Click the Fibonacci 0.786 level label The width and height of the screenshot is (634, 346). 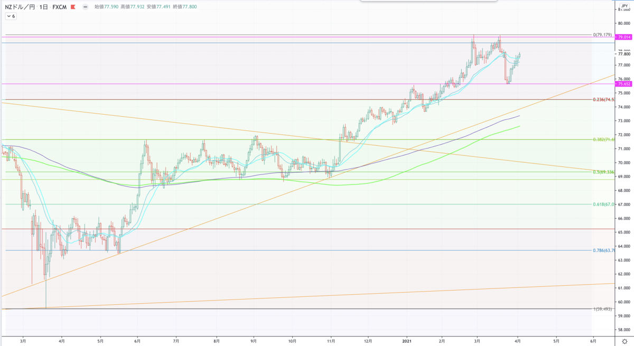(x=603, y=250)
